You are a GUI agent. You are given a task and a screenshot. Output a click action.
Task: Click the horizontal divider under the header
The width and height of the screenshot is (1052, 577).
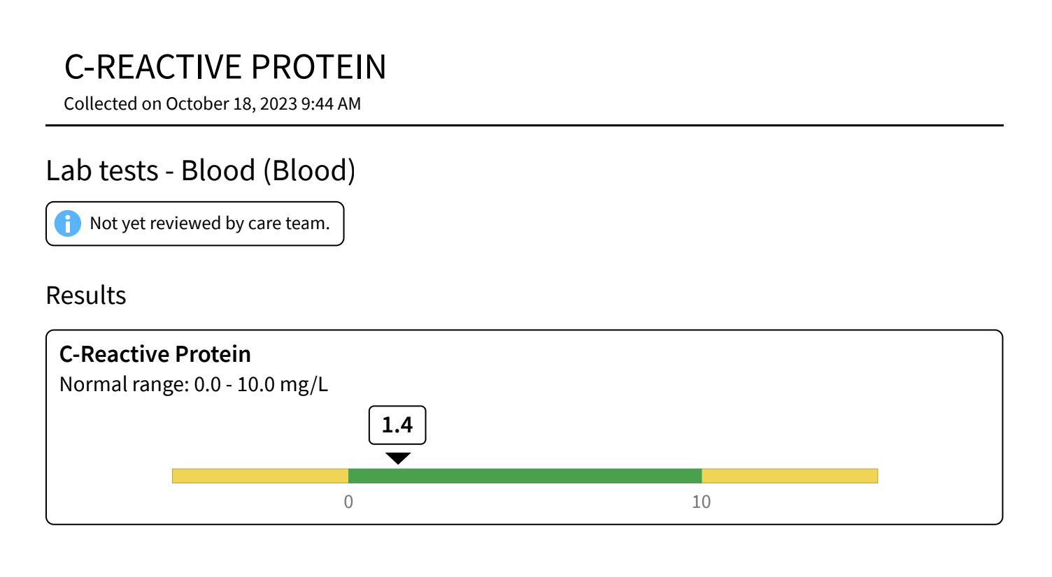(525, 126)
